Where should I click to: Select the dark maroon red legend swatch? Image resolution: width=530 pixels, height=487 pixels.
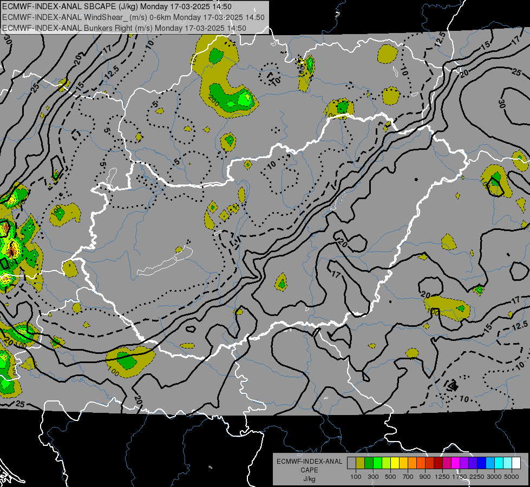(x=439, y=463)
